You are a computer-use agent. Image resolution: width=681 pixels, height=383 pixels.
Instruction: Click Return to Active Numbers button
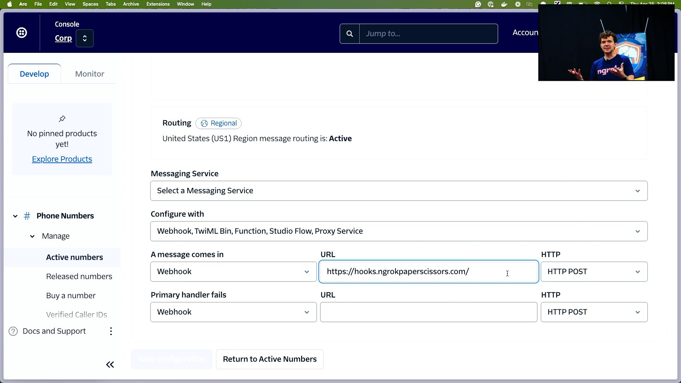[x=270, y=359]
